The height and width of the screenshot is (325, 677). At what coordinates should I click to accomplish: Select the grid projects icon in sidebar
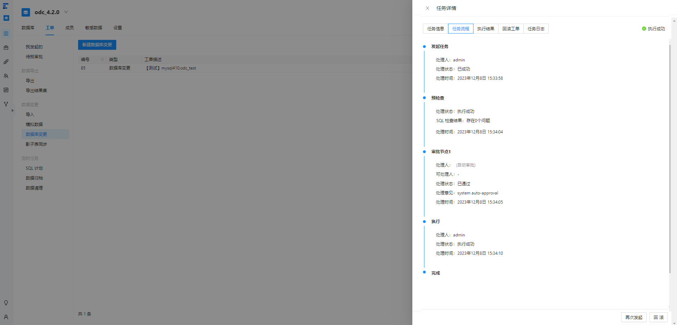pyautogui.click(x=6, y=34)
